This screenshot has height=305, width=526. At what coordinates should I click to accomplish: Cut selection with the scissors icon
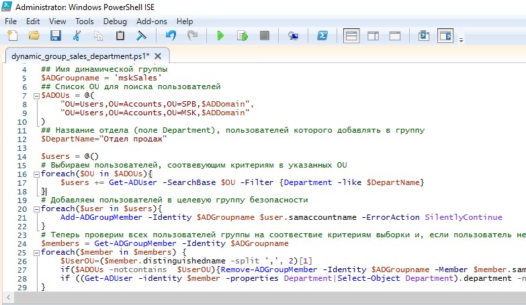[x=77, y=36]
